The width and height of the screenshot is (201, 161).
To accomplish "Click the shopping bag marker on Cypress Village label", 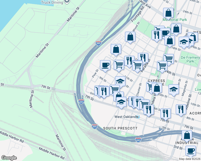I will [157, 88].
